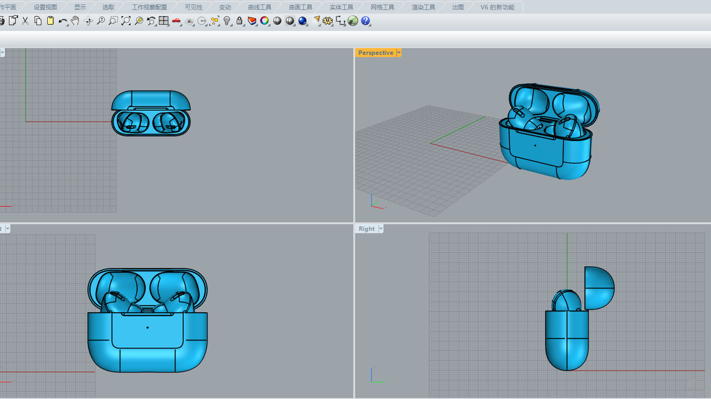The width and height of the screenshot is (711, 399).
Task: Open the Layers panel icon
Action: pyautogui.click(x=252, y=21)
